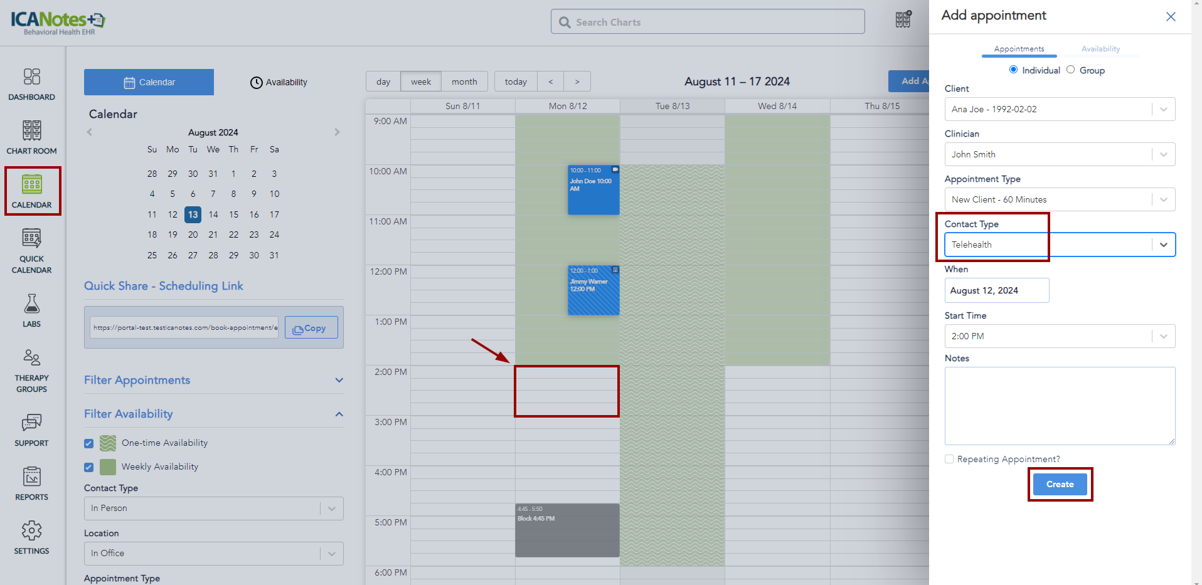
Task: Open the Support chat icon
Action: pyautogui.click(x=31, y=430)
